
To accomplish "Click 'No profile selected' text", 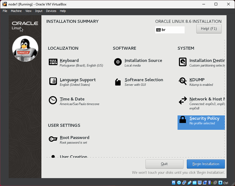I will point(202,123).
